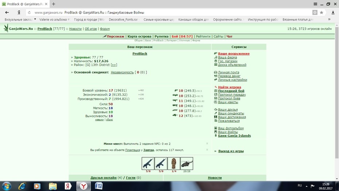339x191 pixels.
Task: Open Друзья онлайн link
Action: coord(104,177)
